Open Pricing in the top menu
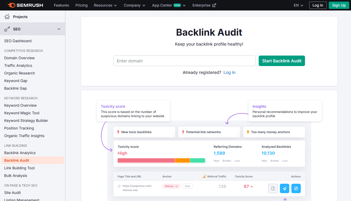 pyautogui.click(x=81, y=5)
